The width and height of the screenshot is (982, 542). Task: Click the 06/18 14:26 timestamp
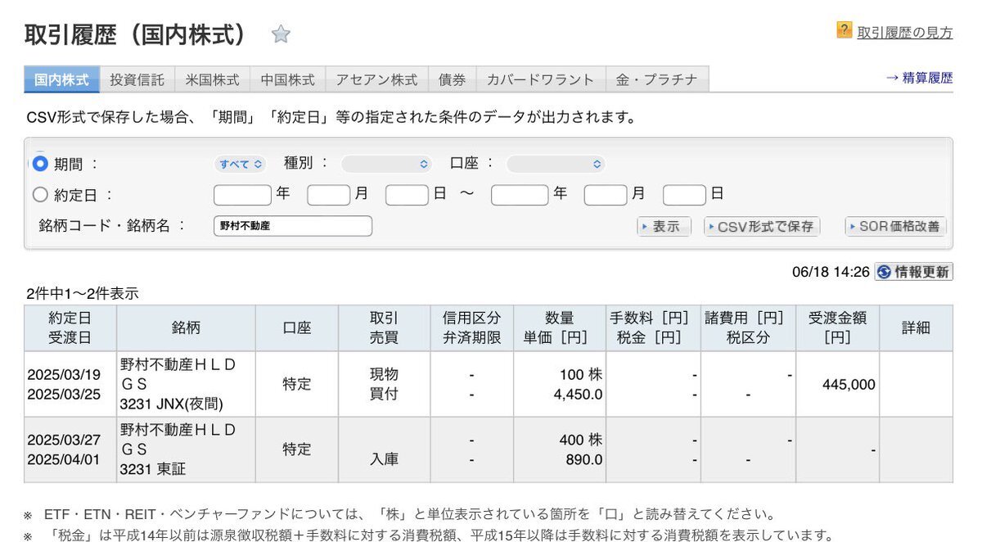pos(831,272)
